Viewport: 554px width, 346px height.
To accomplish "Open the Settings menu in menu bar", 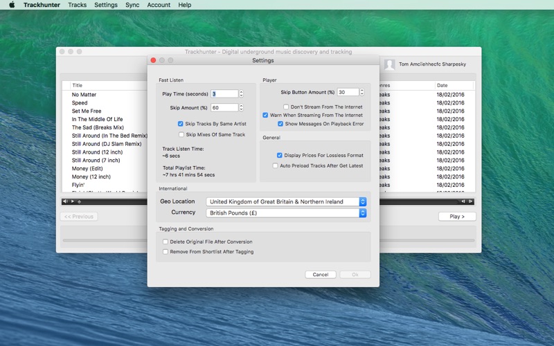I will [x=106, y=5].
